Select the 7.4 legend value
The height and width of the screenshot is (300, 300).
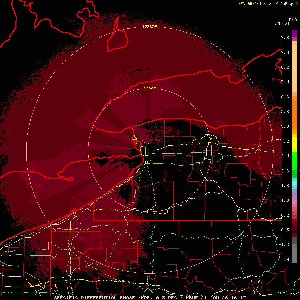(x=285, y=82)
